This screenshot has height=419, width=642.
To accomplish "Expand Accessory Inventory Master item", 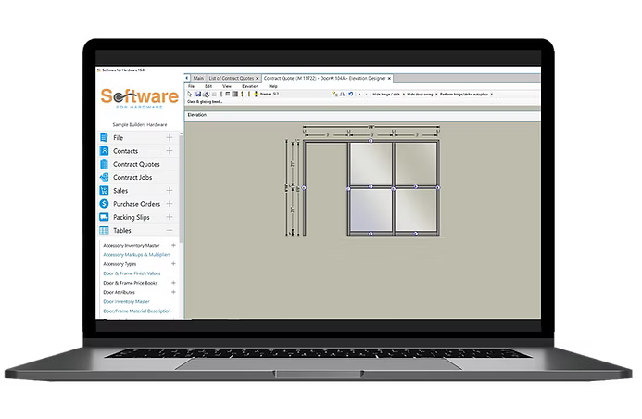I will (x=173, y=245).
